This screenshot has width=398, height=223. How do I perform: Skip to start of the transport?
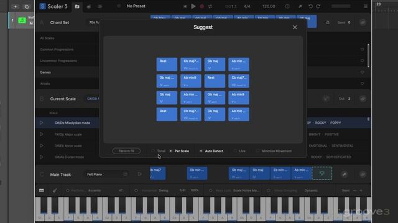[x=185, y=6]
